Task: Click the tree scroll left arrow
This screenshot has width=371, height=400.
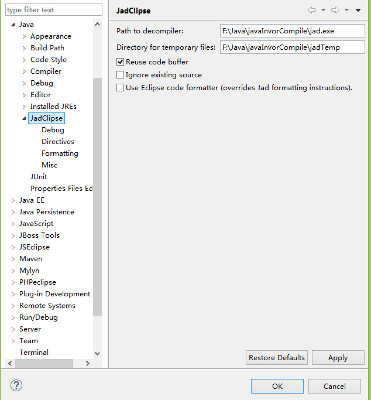Action: pos(10,363)
